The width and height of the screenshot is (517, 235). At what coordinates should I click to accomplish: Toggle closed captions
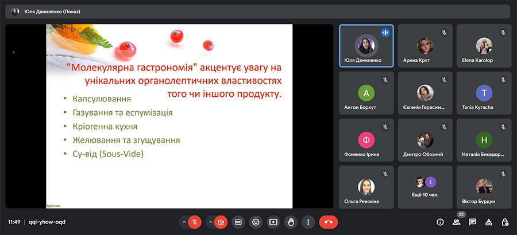[x=238, y=222]
